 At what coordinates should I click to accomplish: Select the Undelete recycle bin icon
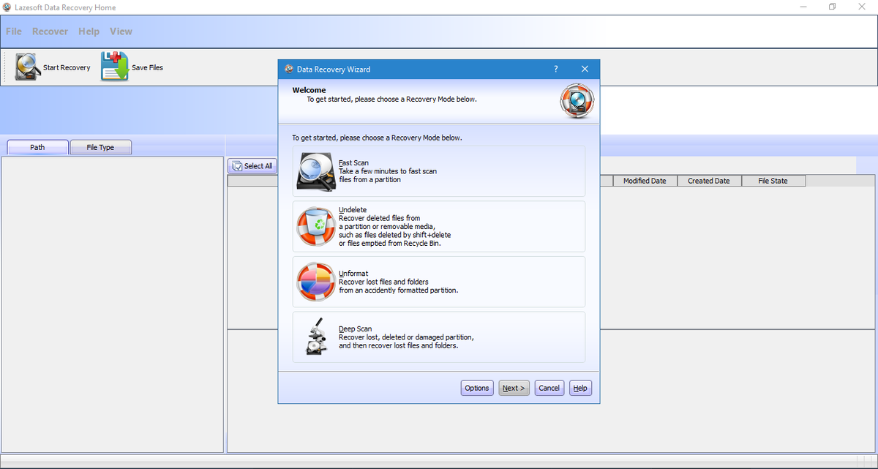tap(315, 227)
